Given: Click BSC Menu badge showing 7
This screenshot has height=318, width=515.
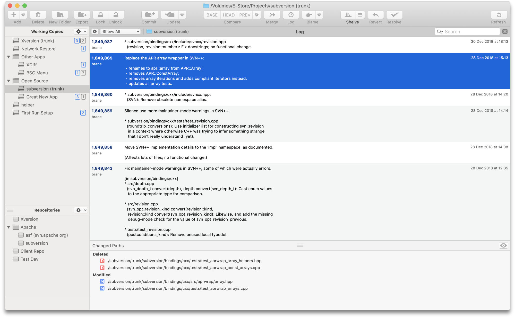Looking at the screenshot, I should tap(83, 73).
